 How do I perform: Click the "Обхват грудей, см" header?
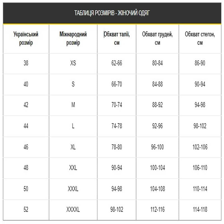coord(157,39)
